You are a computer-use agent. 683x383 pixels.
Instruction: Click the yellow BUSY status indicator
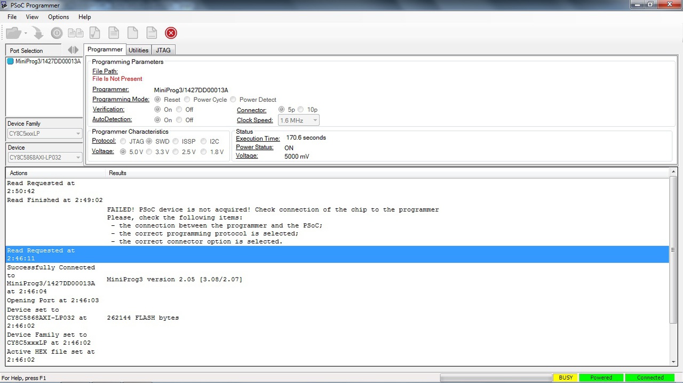coord(566,378)
